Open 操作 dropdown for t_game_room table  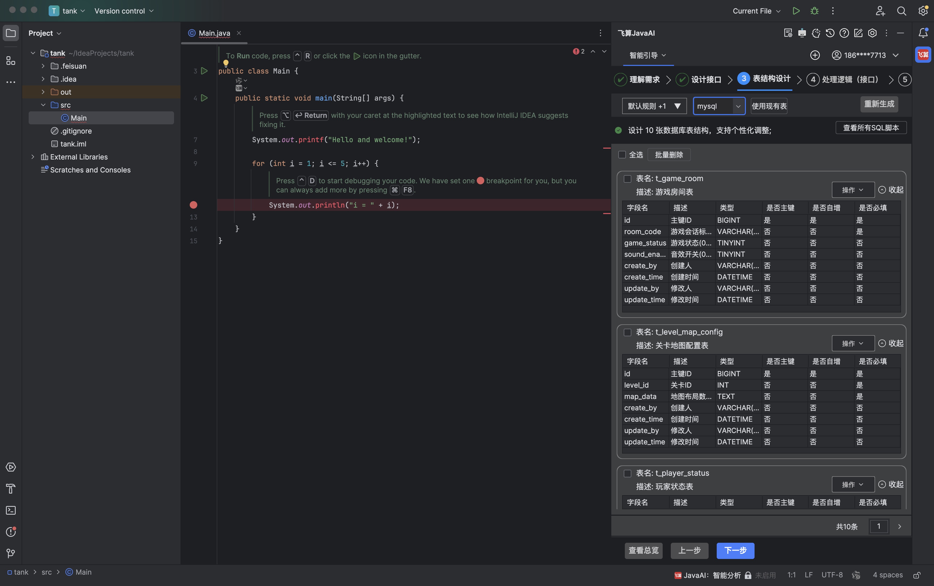click(x=853, y=190)
